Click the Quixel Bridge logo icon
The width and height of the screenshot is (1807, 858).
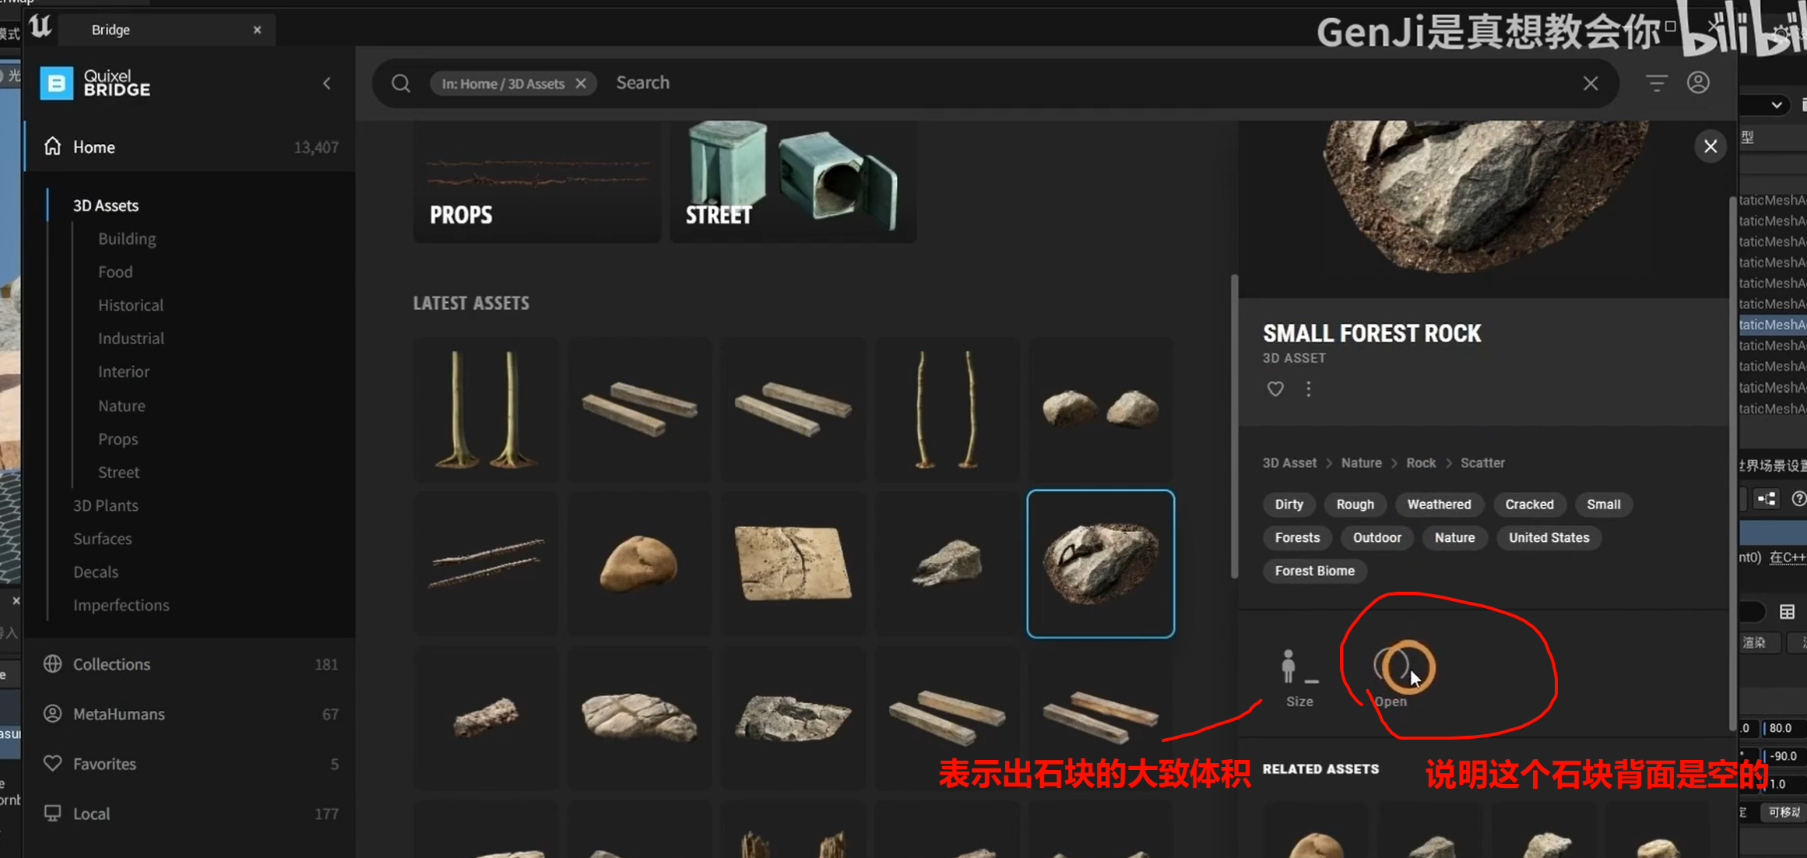tap(57, 83)
